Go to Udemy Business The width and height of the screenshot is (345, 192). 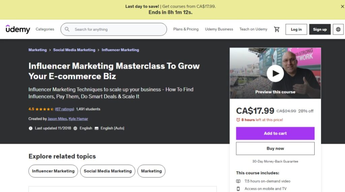(x=219, y=29)
